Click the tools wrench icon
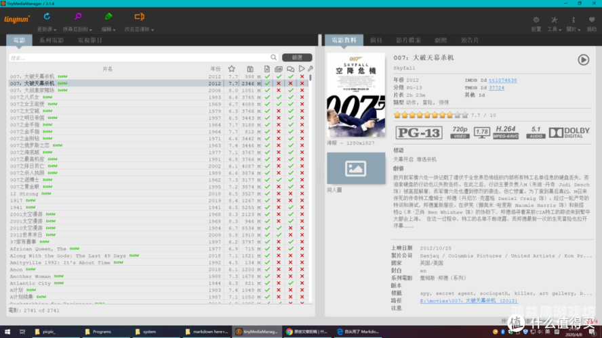Image resolution: width=602 pixels, height=338 pixels. [x=554, y=20]
